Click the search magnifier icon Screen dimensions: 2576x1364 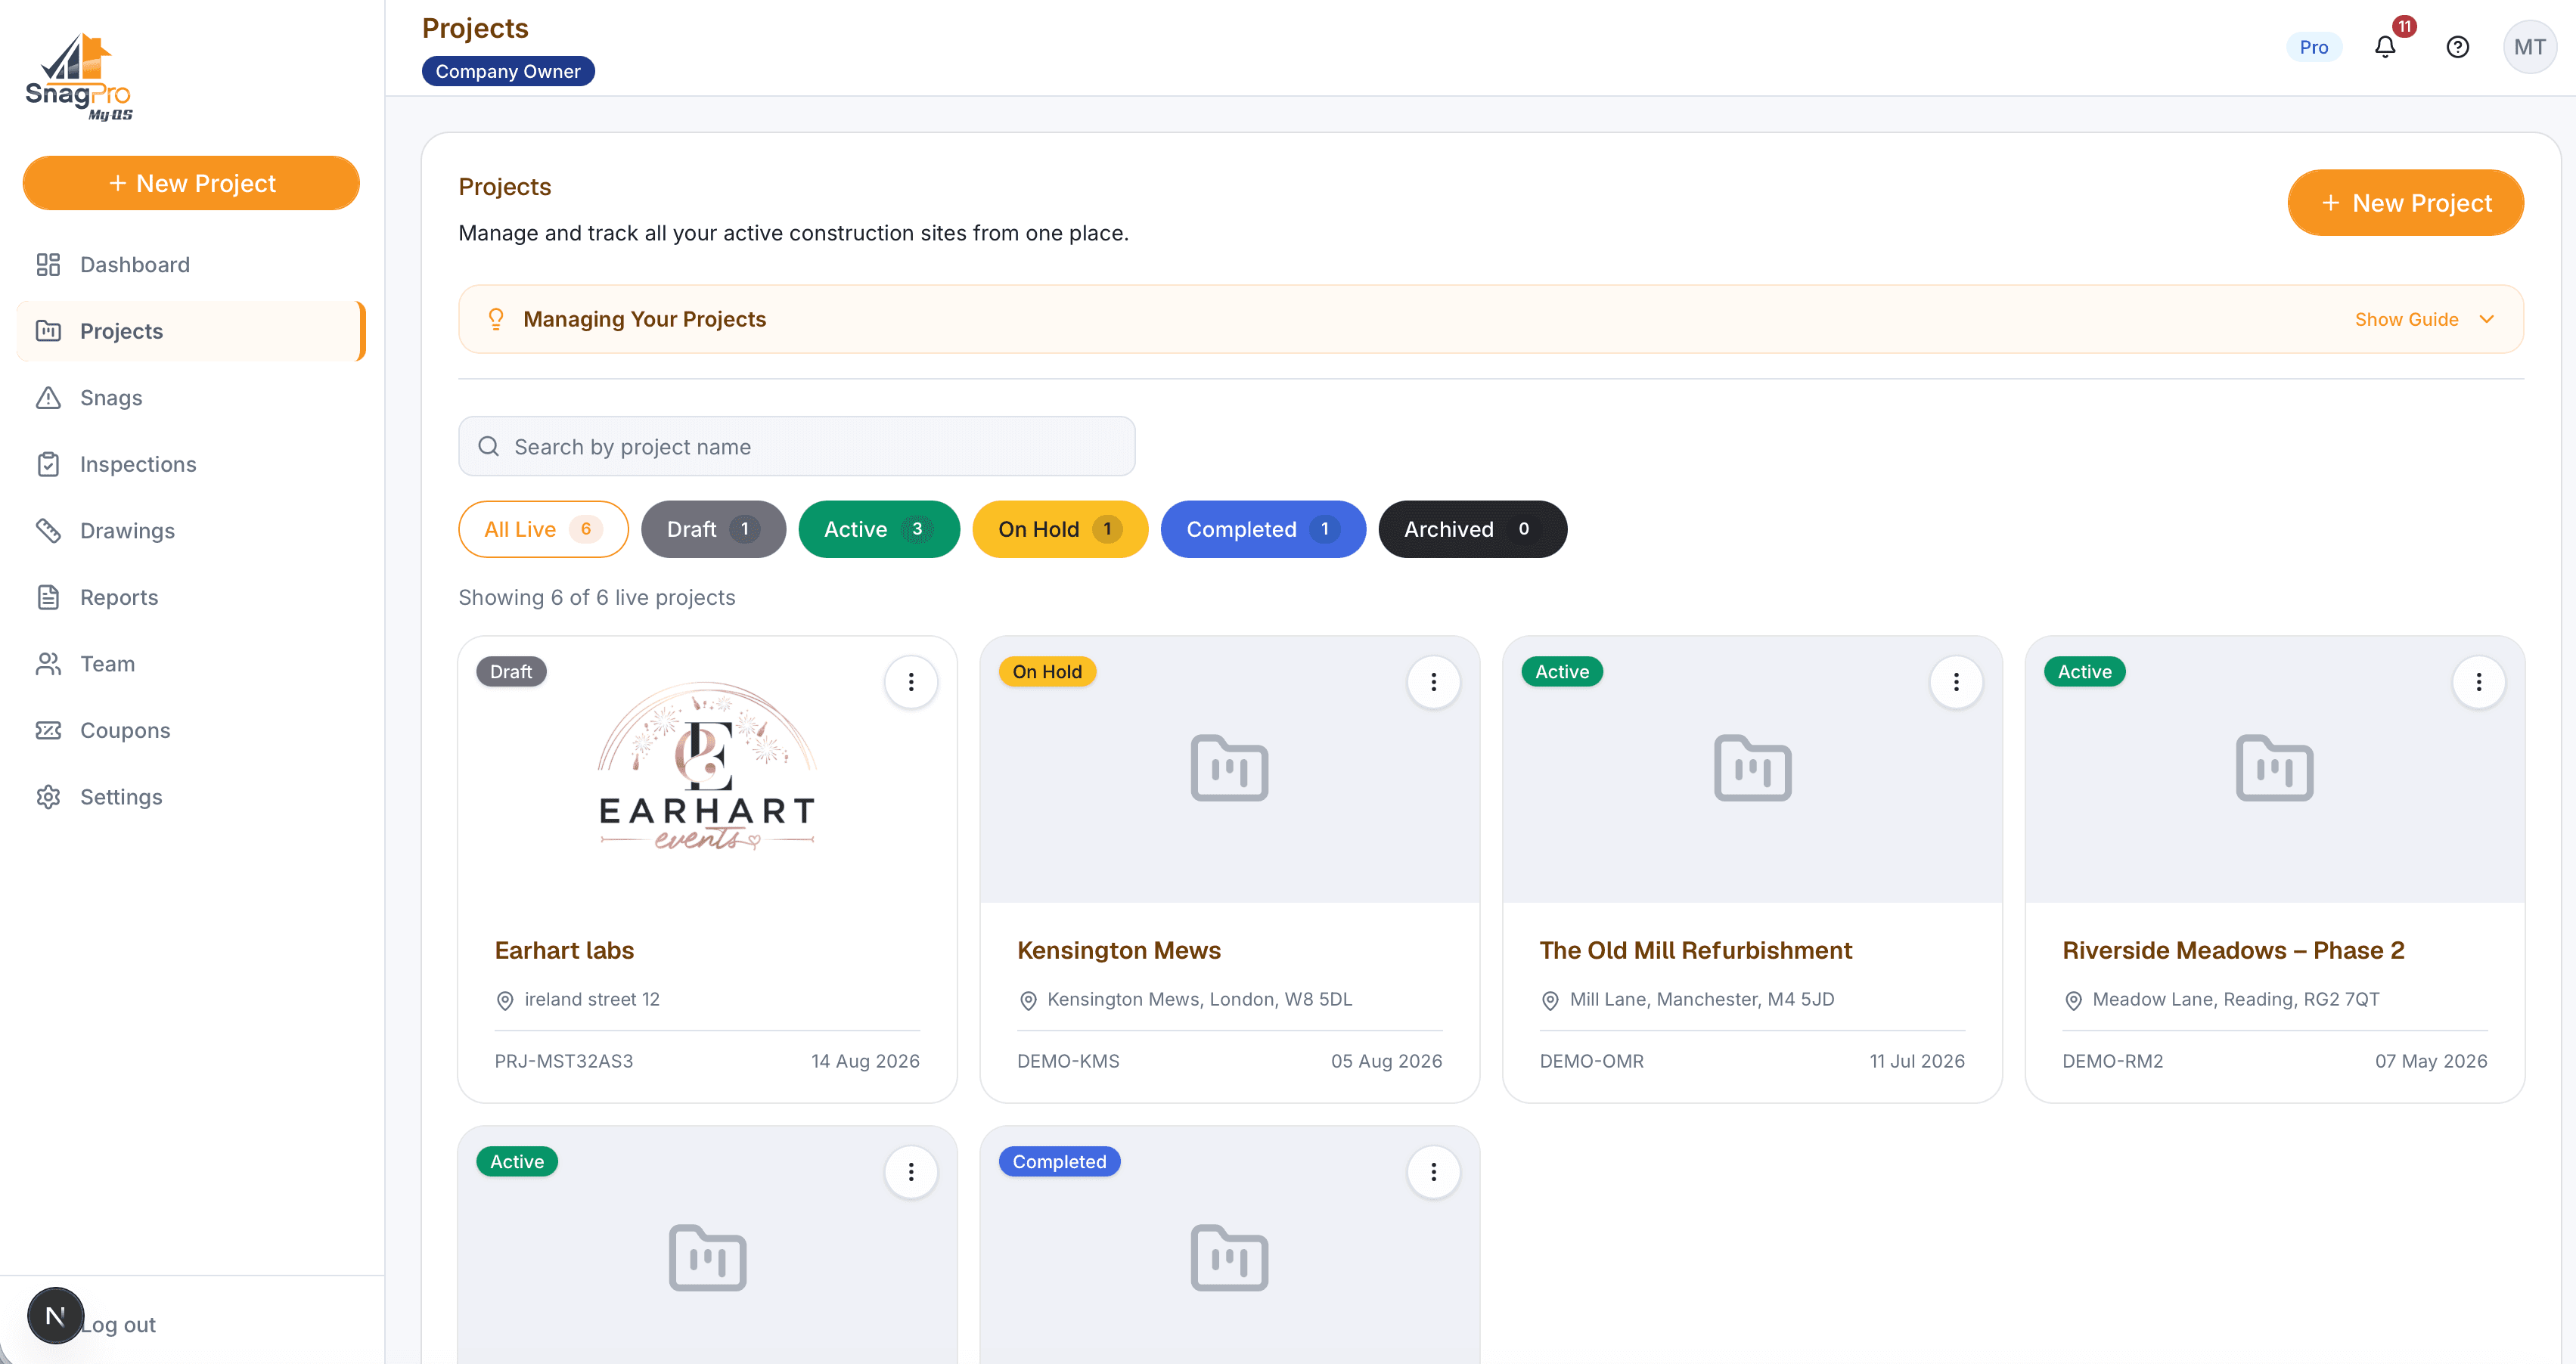pyautogui.click(x=488, y=446)
